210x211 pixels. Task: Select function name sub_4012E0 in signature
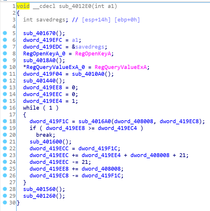tap(75, 6)
